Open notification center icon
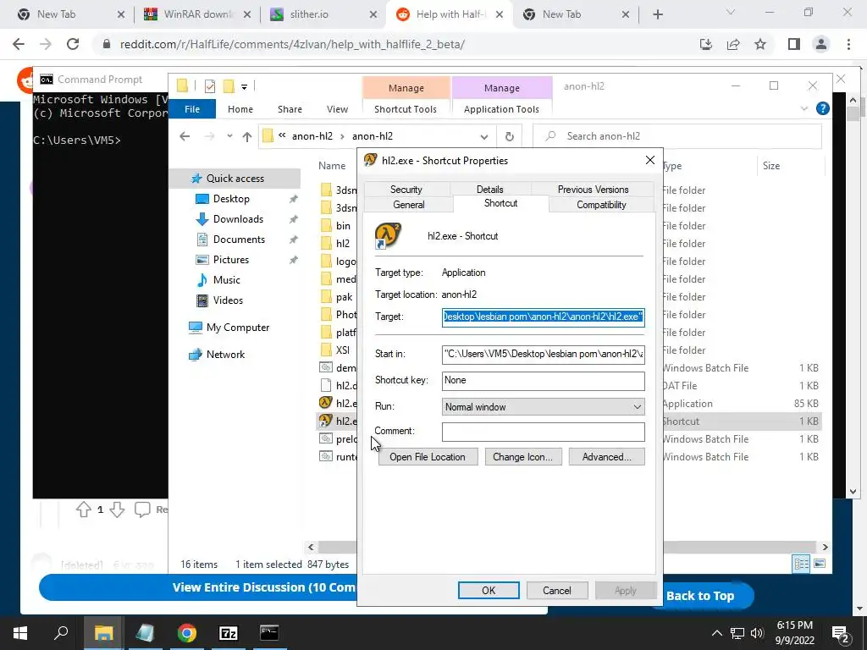Viewport: 867px width, 650px height. pos(841,634)
